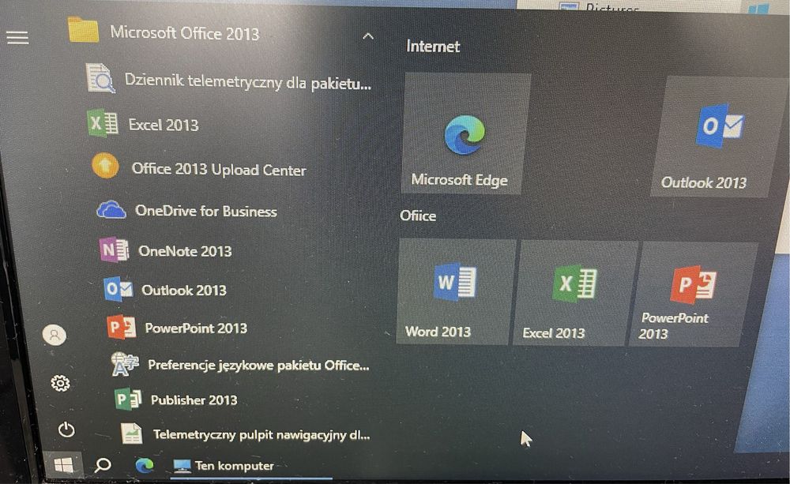Screen dimensions: 790x484
Task: Launch Microsoft Edge from the taskbar
Action: 145,465
